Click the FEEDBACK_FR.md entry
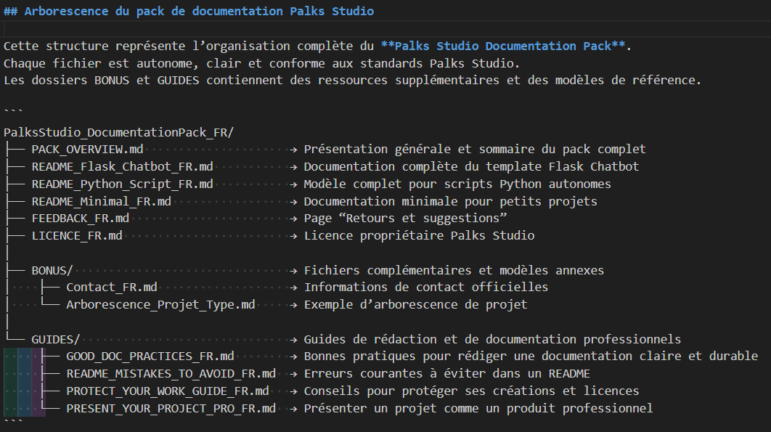771x432 pixels. click(80, 219)
